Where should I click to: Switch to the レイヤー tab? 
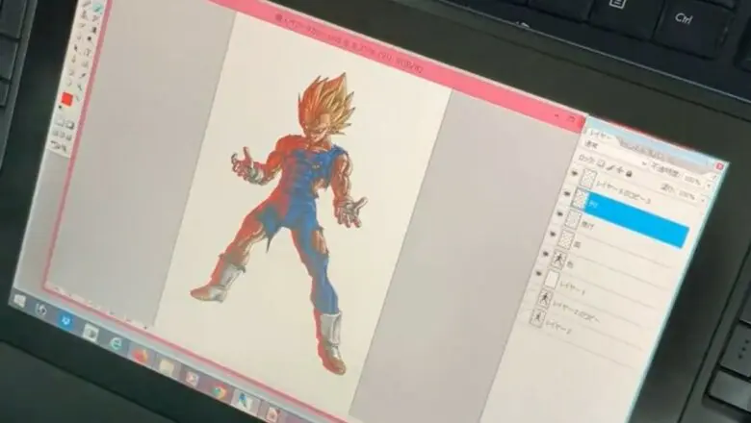(600, 134)
